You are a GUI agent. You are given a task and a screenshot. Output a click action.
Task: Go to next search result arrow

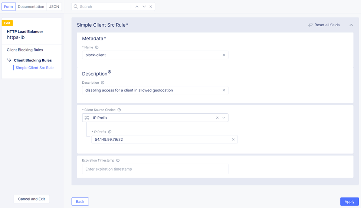[144, 7]
